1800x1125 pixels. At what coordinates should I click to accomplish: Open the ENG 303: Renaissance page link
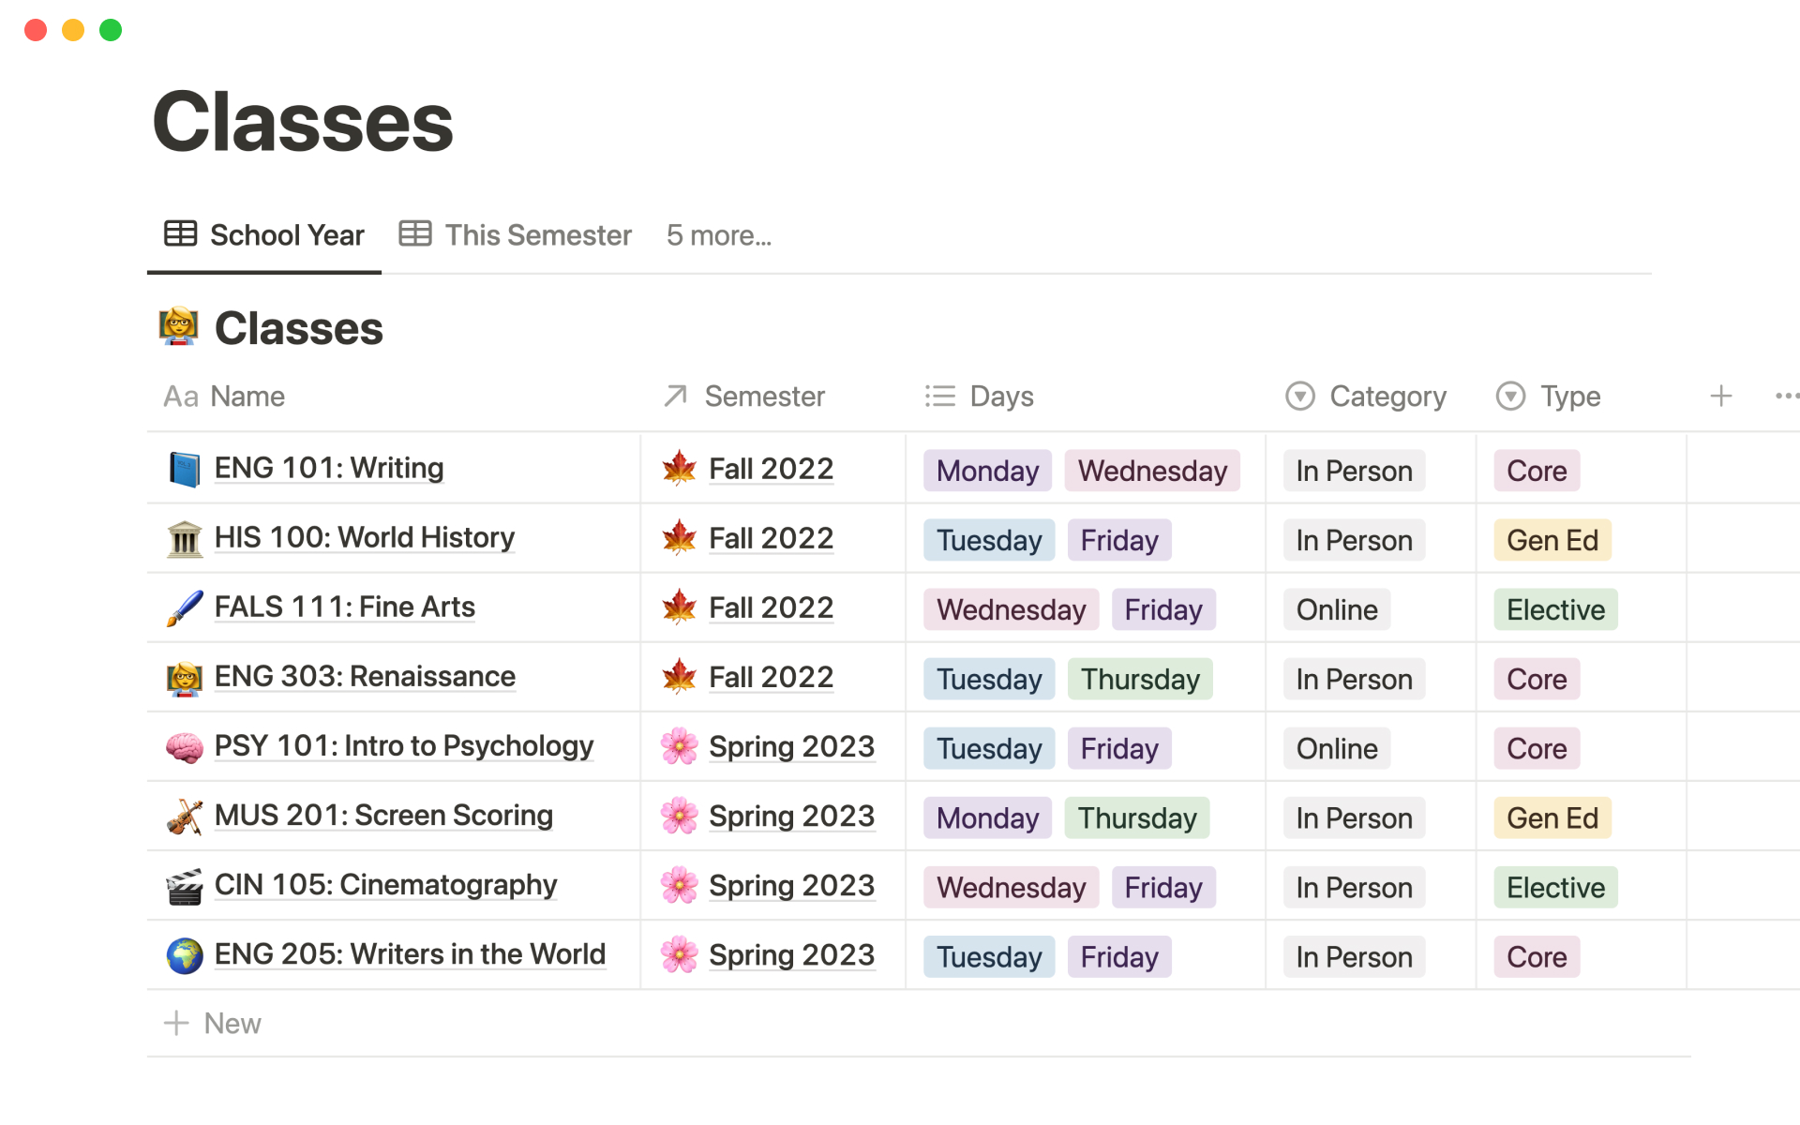coord(365,677)
